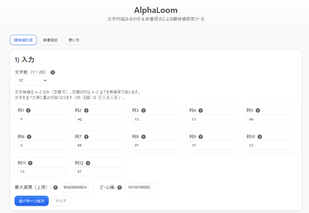This screenshot has width=309, height=213.
Task: Click the help icon beside 列5
Action: coord(258,110)
